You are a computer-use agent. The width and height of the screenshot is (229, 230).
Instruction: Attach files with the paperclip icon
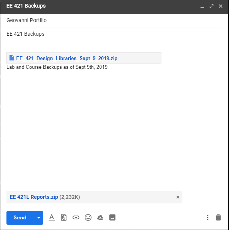(x=64, y=217)
